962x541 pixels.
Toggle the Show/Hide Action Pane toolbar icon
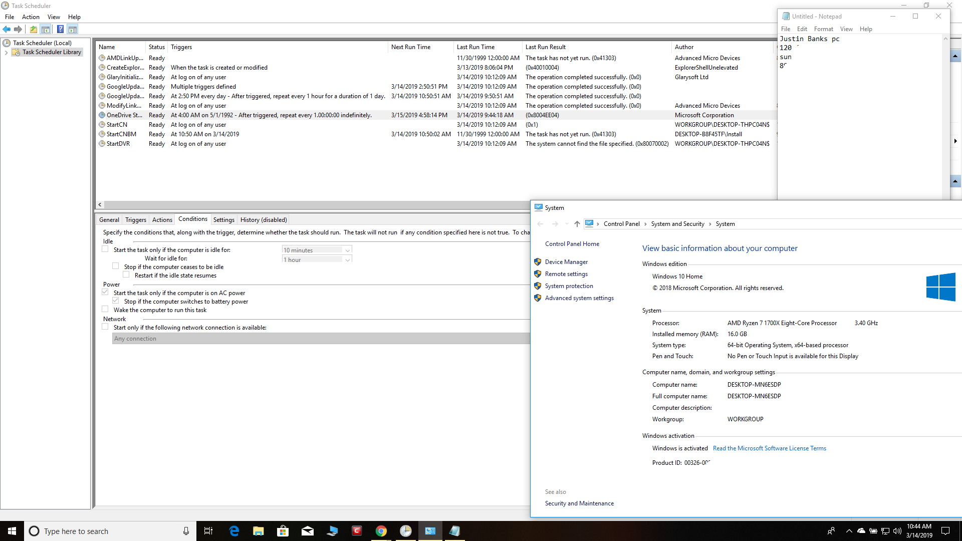pyautogui.click(x=73, y=29)
